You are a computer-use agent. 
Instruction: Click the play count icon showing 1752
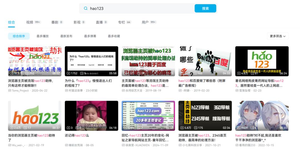(x=68, y=73)
